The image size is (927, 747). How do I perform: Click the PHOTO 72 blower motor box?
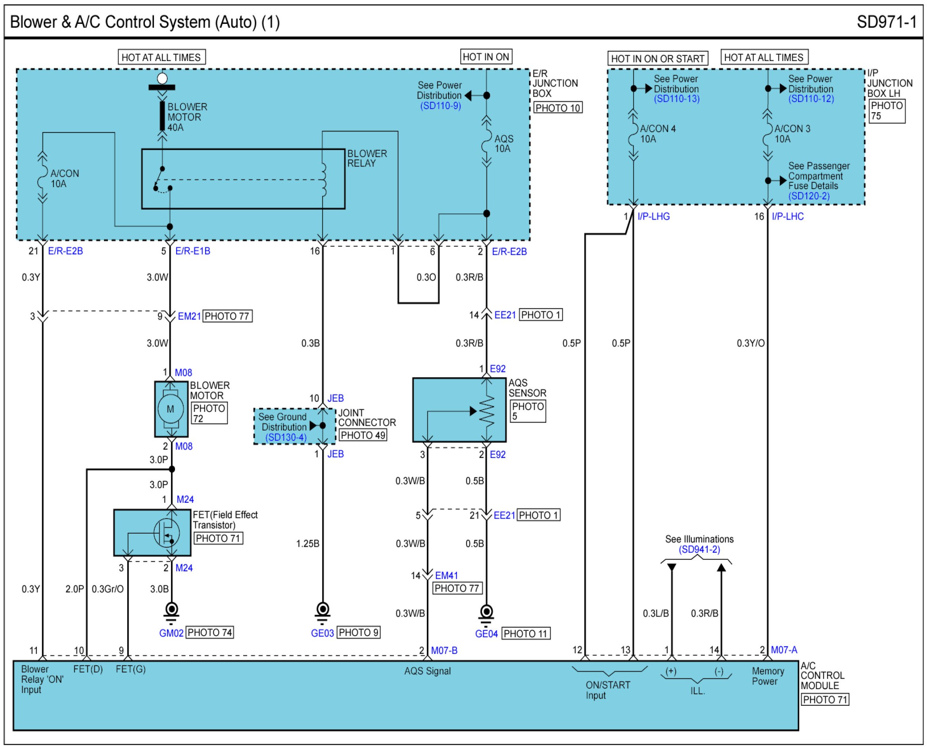pyautogui.click(x=209, y=413)
